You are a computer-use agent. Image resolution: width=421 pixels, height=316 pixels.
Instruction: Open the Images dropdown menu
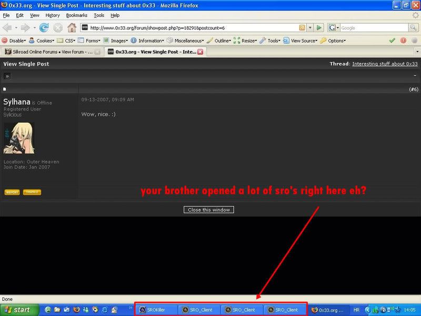pyautogui.click(x=116, y=41)
